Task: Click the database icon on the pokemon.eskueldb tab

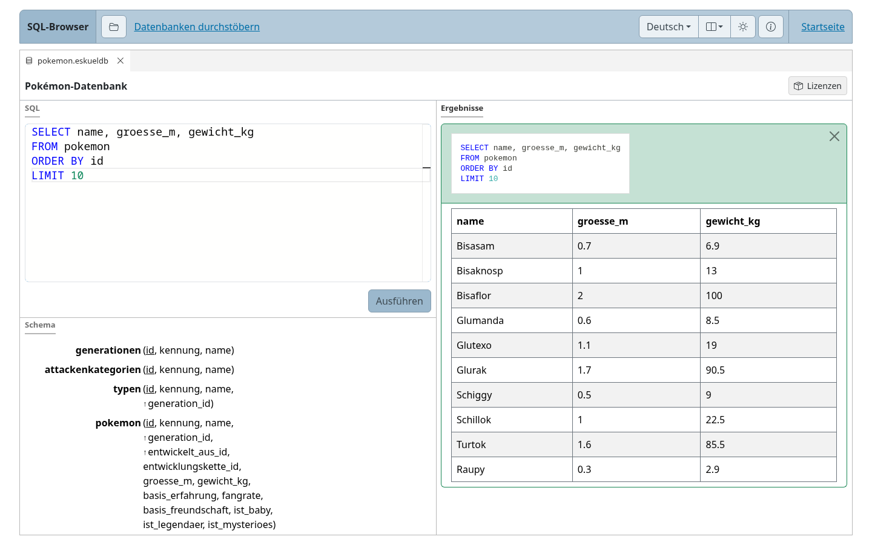Action: coord(29,61)
